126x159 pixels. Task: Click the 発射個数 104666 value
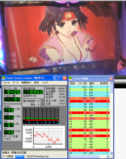pyautogui.click(x=61, y=88)
